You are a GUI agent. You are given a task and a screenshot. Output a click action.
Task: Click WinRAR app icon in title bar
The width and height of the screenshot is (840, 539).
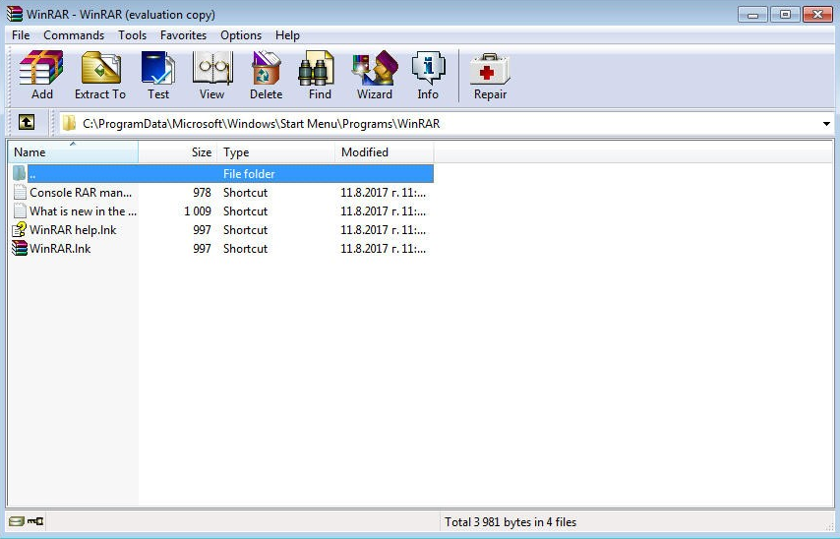coord(15,14)
